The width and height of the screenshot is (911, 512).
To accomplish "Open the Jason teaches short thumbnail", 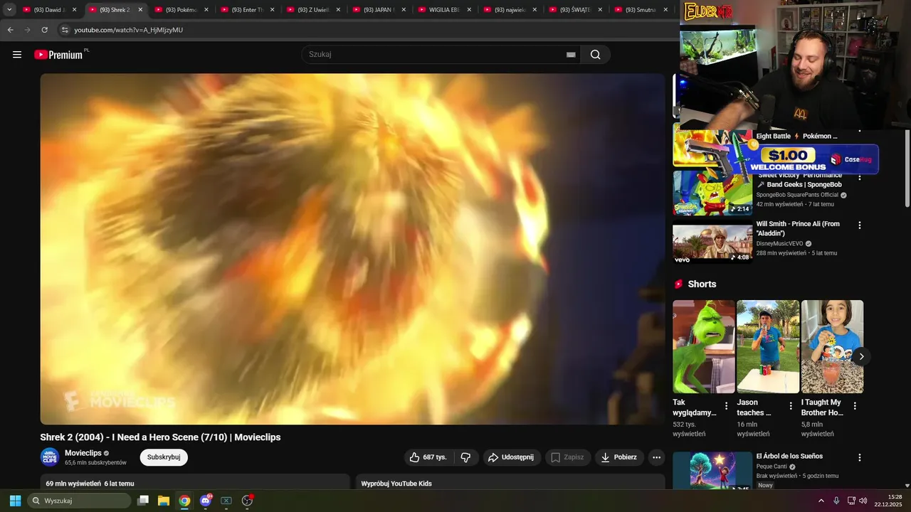I will (x=768, y=346).
